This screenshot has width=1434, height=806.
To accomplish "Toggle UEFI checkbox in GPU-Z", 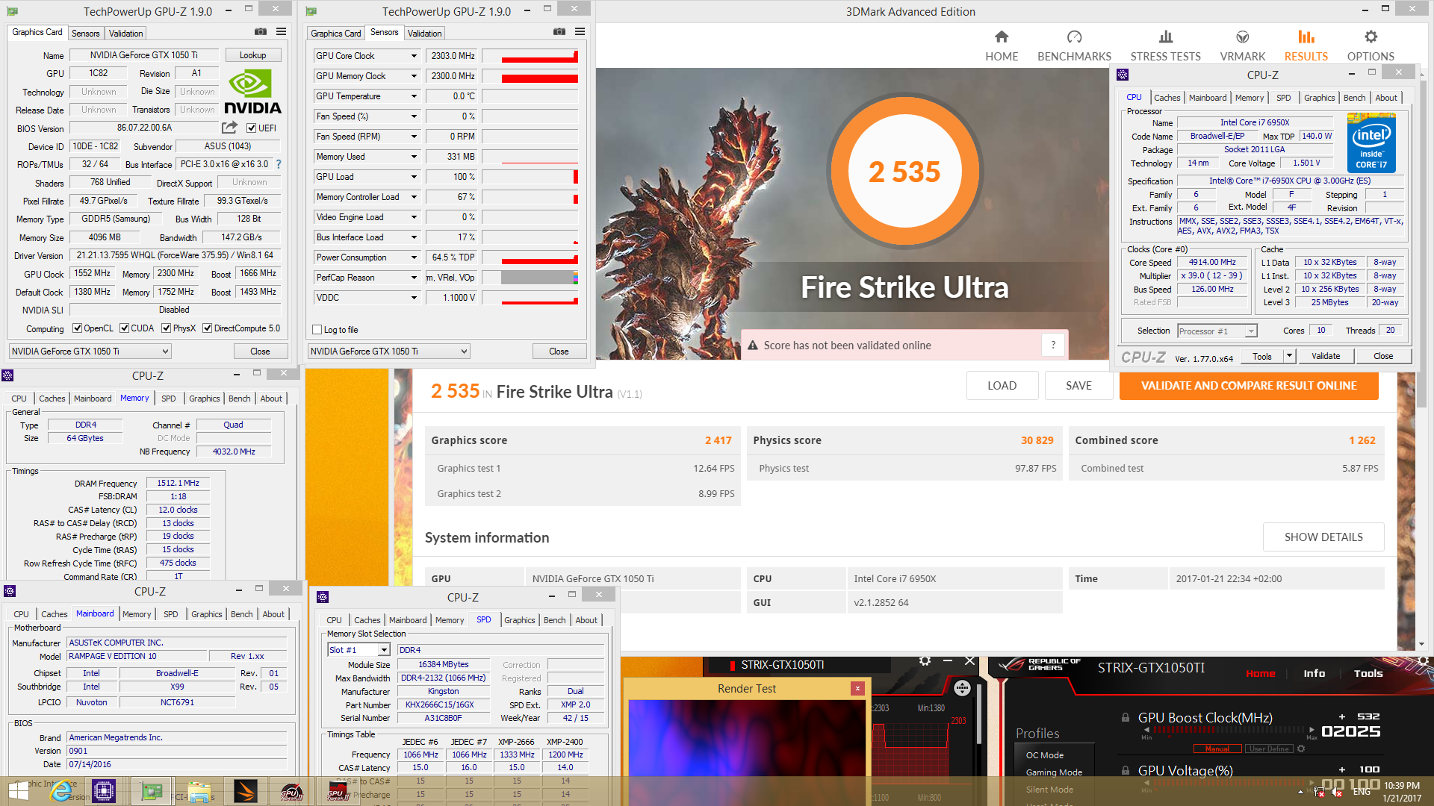I will (x=252, y=128).
